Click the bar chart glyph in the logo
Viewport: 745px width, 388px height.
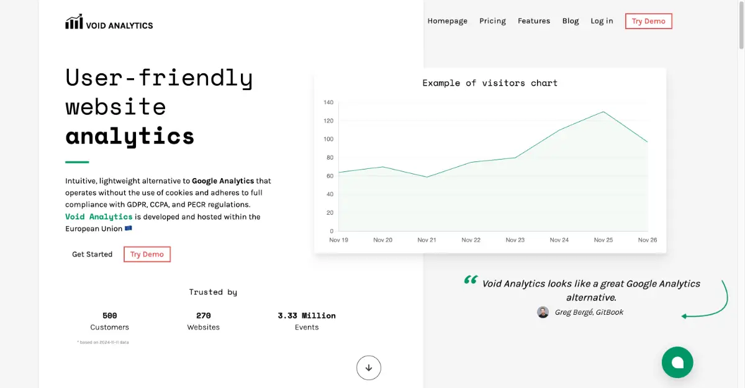(73, 21)
